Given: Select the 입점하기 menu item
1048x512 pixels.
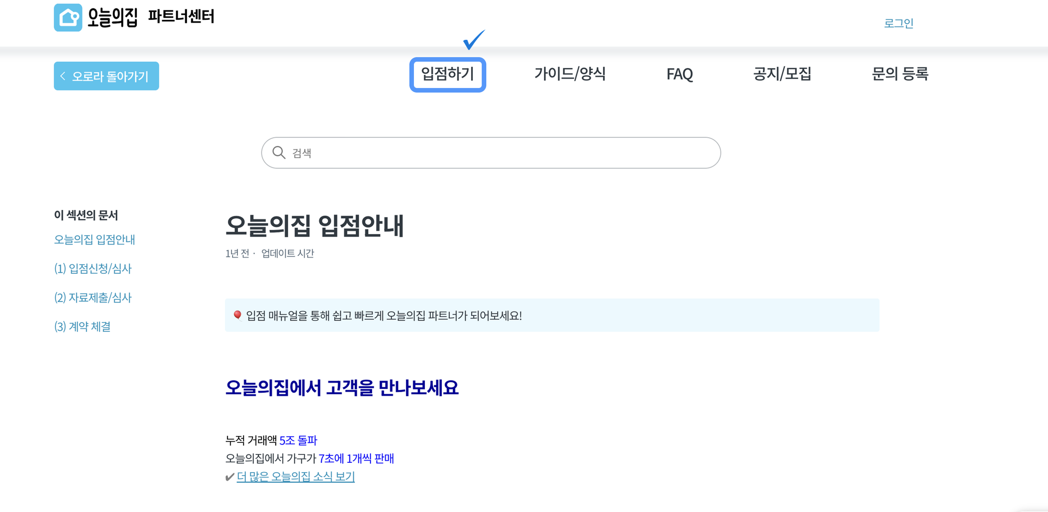Looking at the screenshot, I should 448,74.
